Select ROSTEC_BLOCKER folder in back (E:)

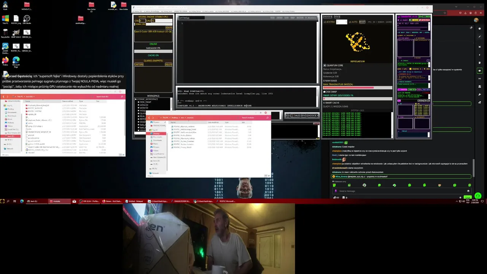click(33, 108)
